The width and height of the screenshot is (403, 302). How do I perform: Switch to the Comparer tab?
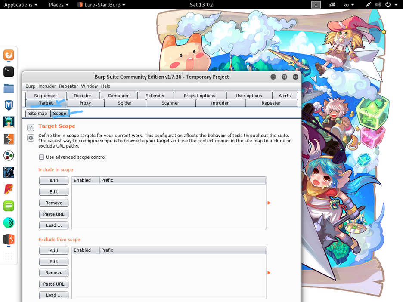pyautogui.click(x=118, y=96)
